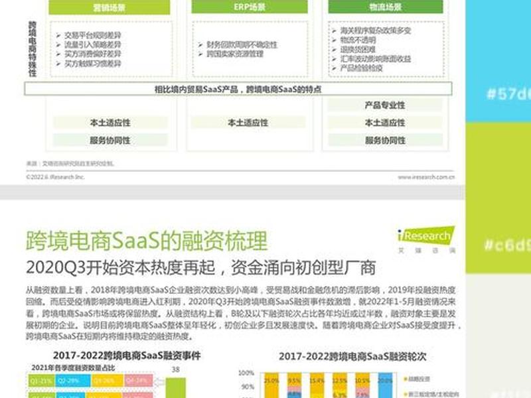Click the paragraph starting 从融资数量上看
531x398 pixels.
243,313
